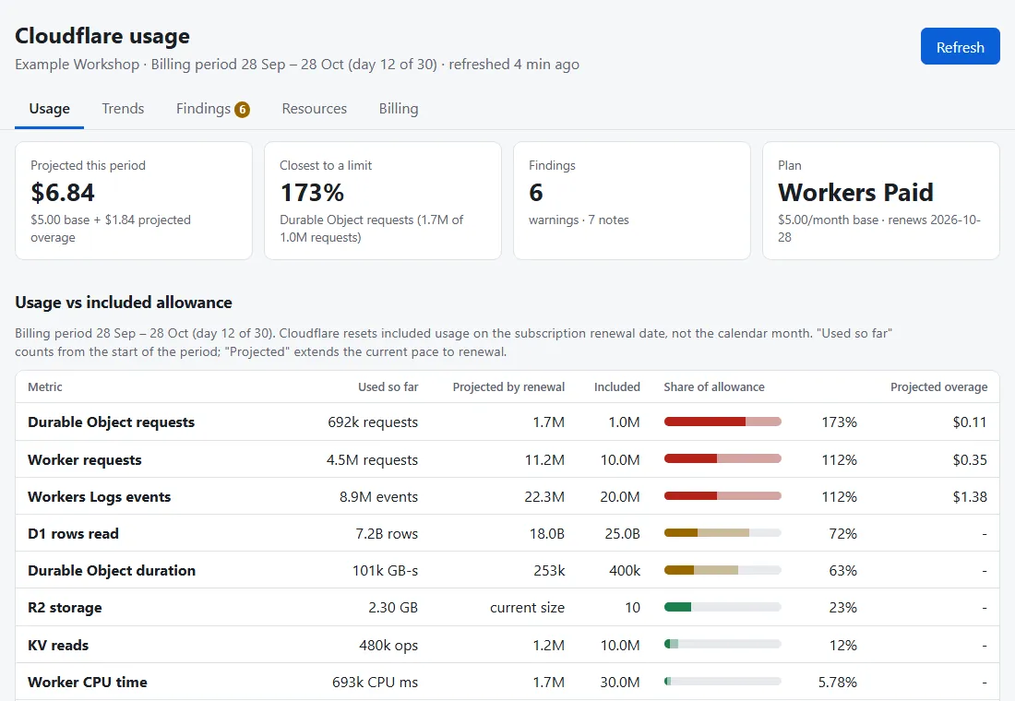The height and width of the screenshot is (701, 1015).
Task: Select the Durable Object duration row label
Action: tap(112, 570)
